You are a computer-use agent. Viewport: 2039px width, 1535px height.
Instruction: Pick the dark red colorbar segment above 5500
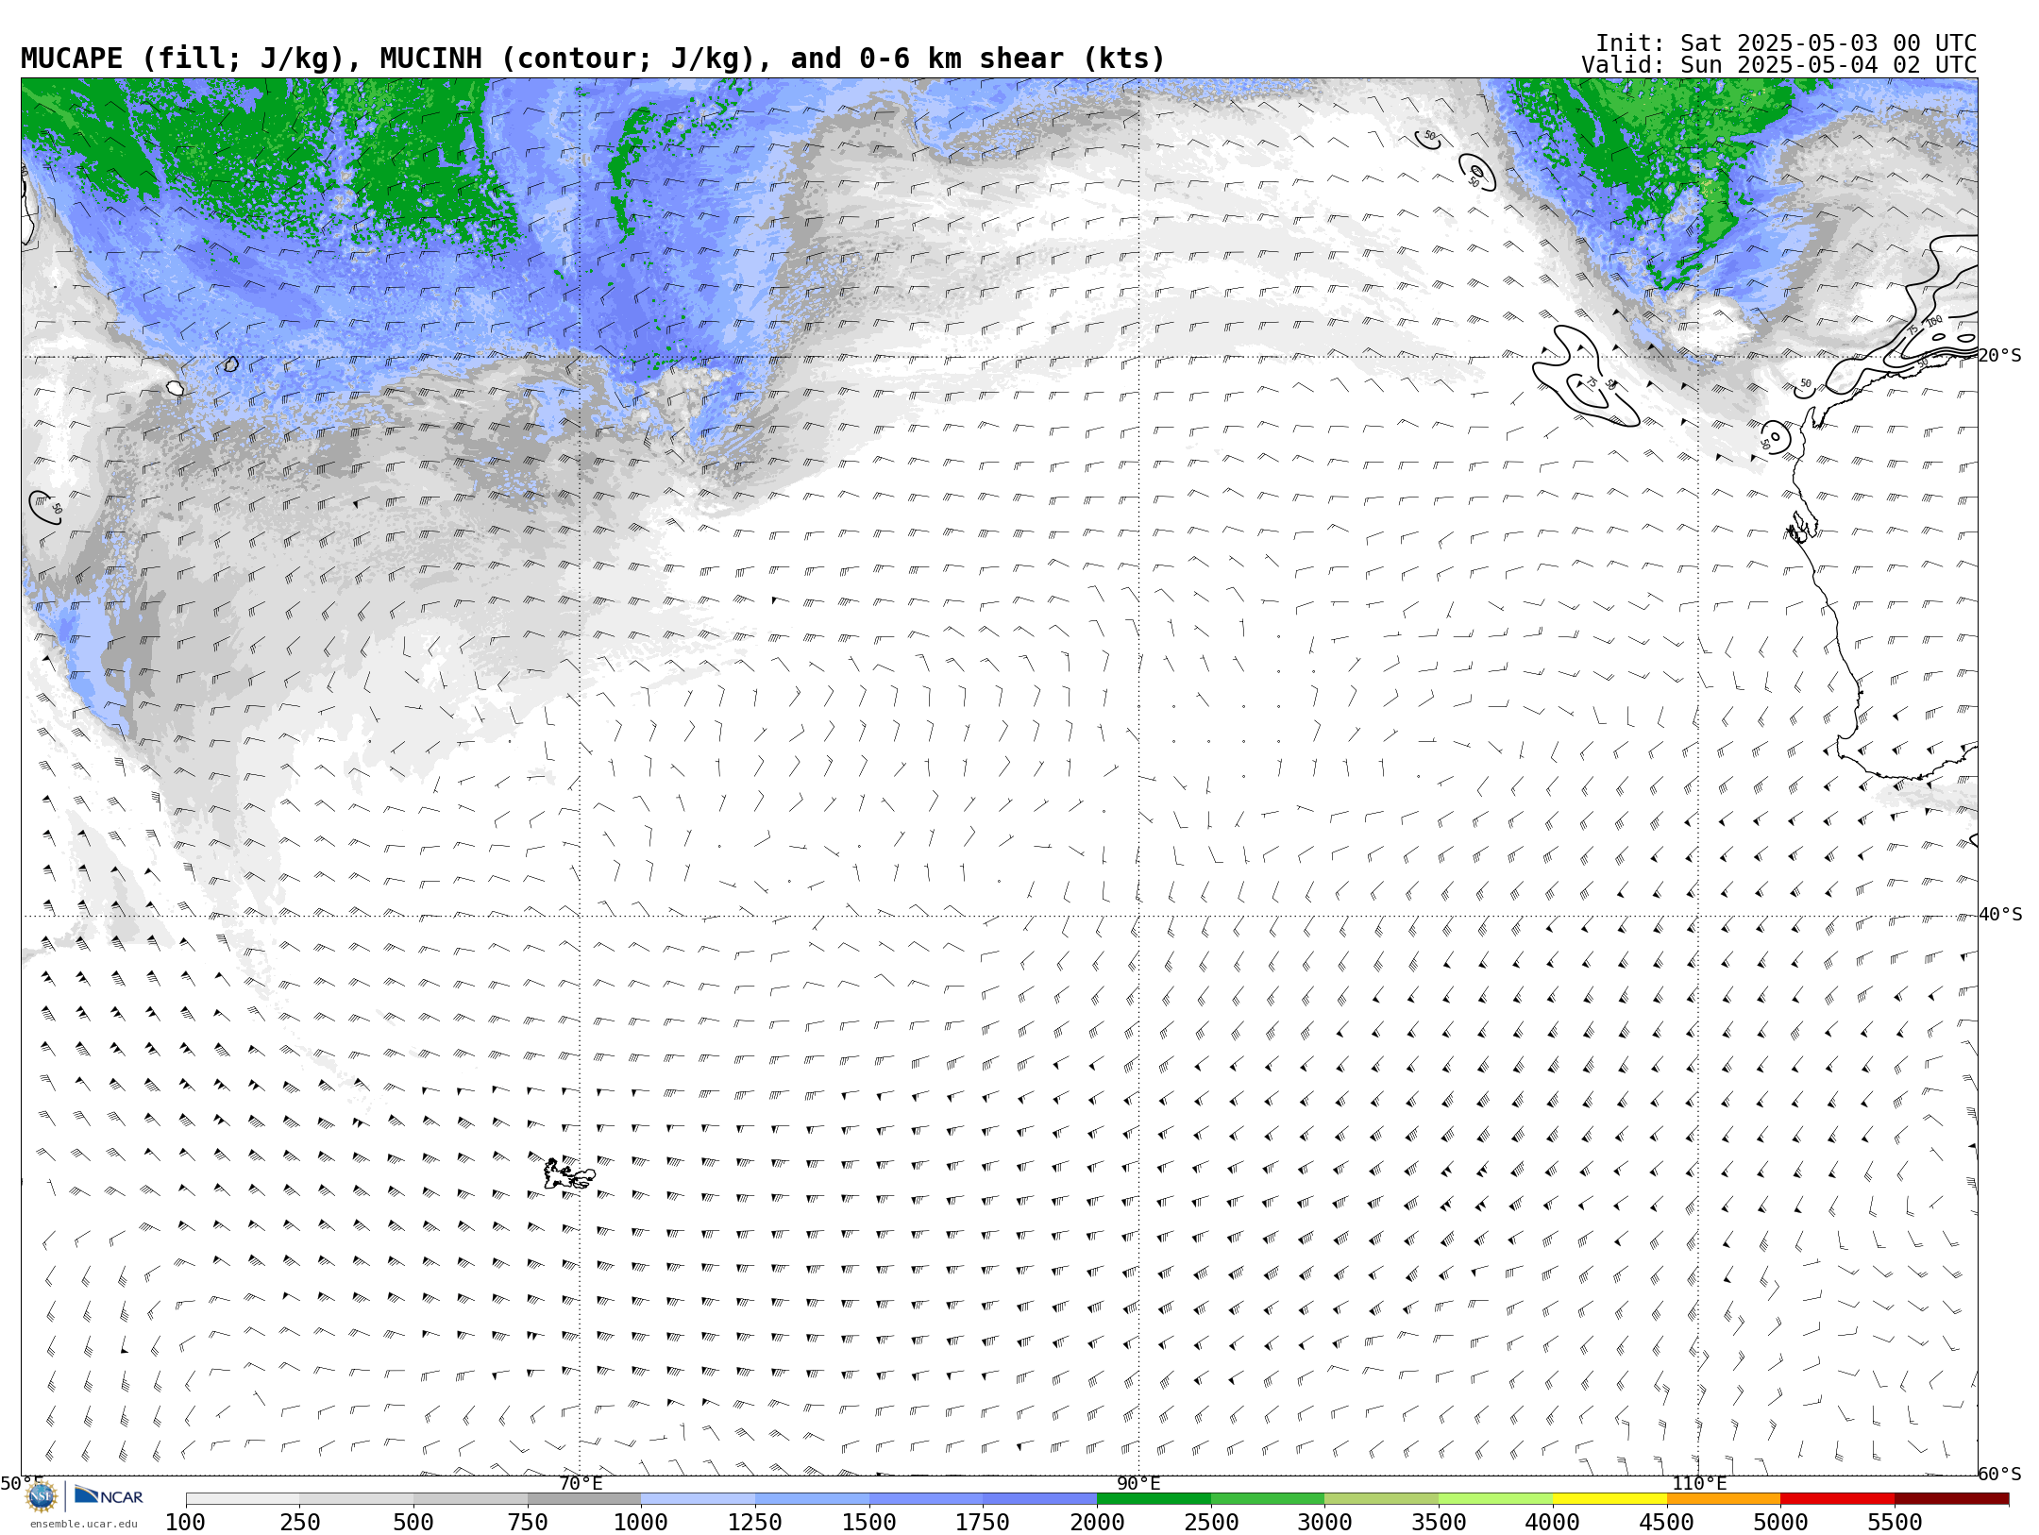(1952, 1499)
